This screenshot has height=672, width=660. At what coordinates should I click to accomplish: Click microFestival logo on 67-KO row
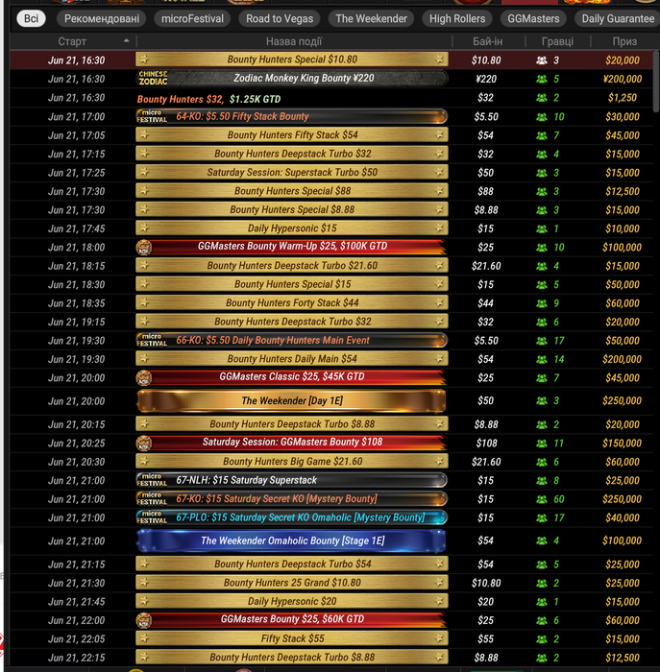click(152, 499)
